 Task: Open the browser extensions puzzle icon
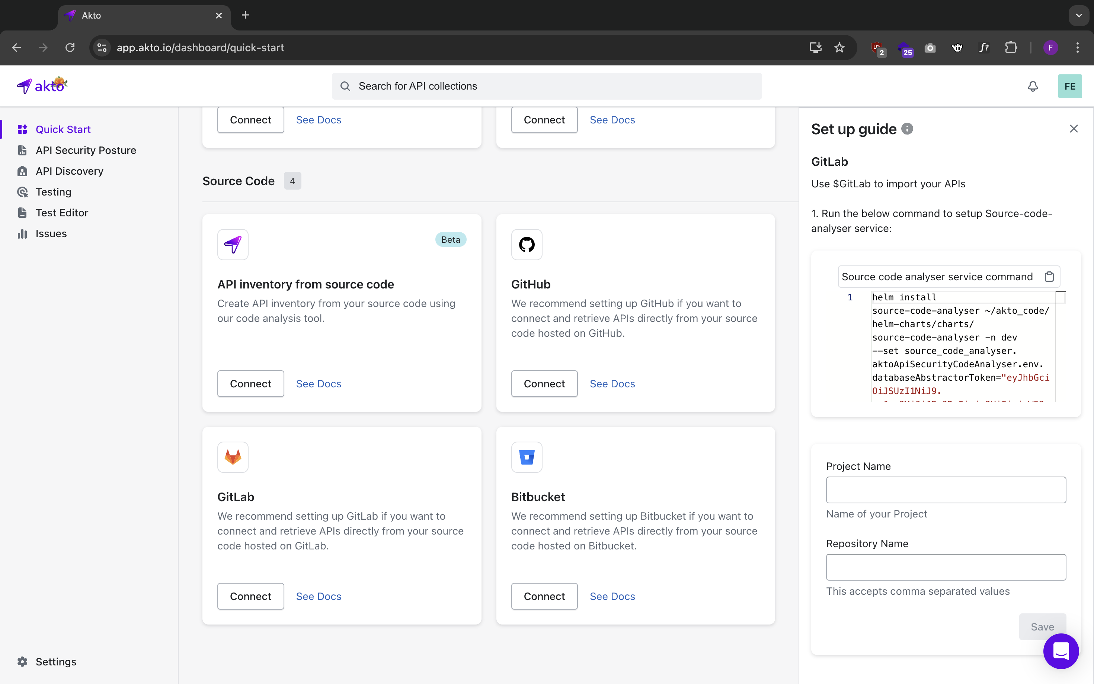coord(1011,48)
